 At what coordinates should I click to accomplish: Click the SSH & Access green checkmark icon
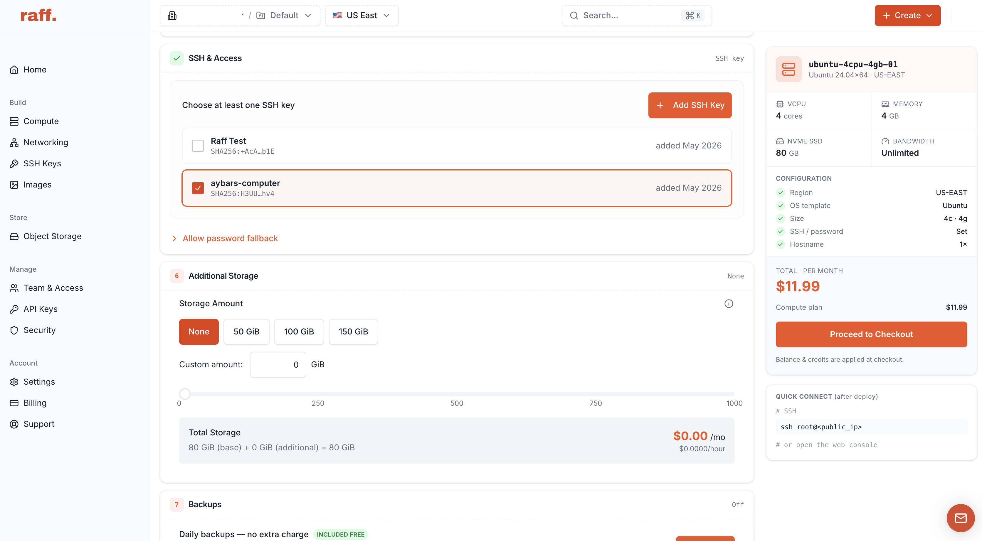click(176, 58)
